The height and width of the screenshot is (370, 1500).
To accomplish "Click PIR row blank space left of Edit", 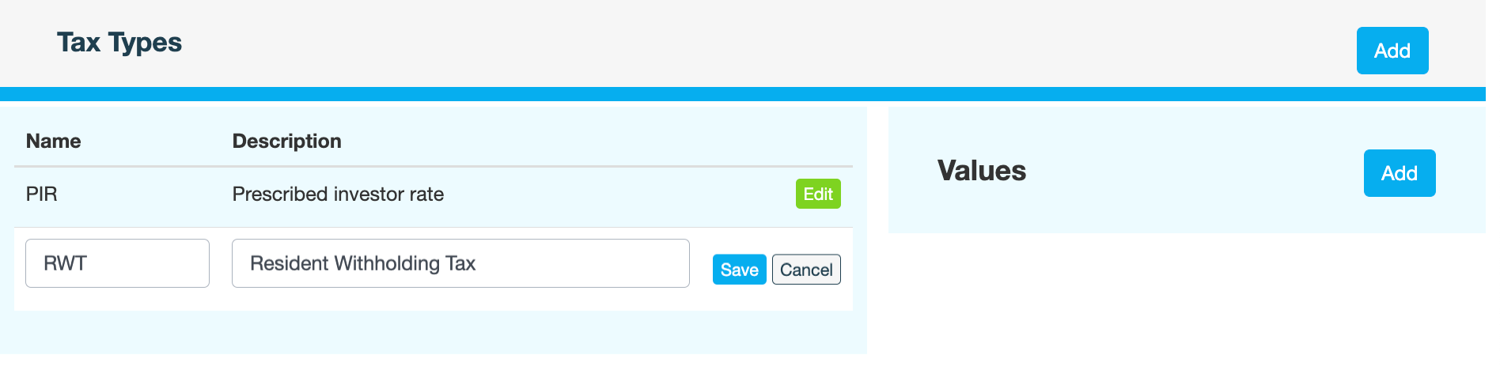I will [x=617, y=194].
